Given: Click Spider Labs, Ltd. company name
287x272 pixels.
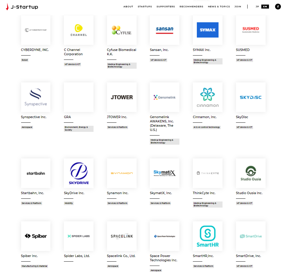Looking at the screenshot, I should click(x=77, y=256).
